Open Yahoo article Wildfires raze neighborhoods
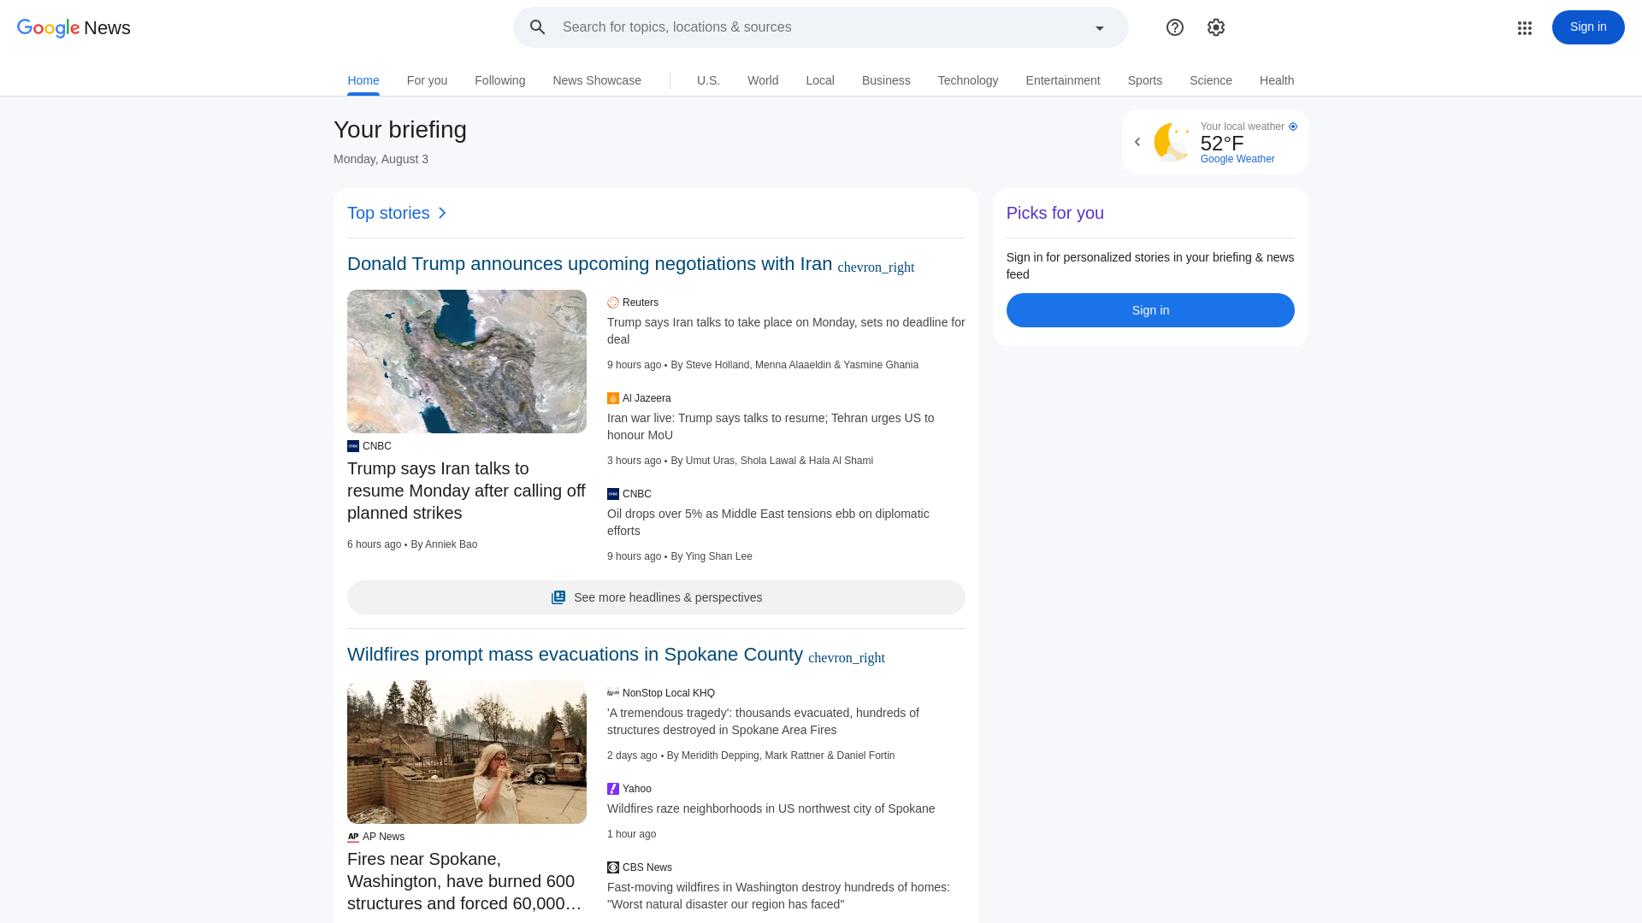 (x=771, y=808)
